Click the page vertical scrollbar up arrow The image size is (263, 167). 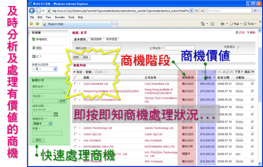click(260, 31)
